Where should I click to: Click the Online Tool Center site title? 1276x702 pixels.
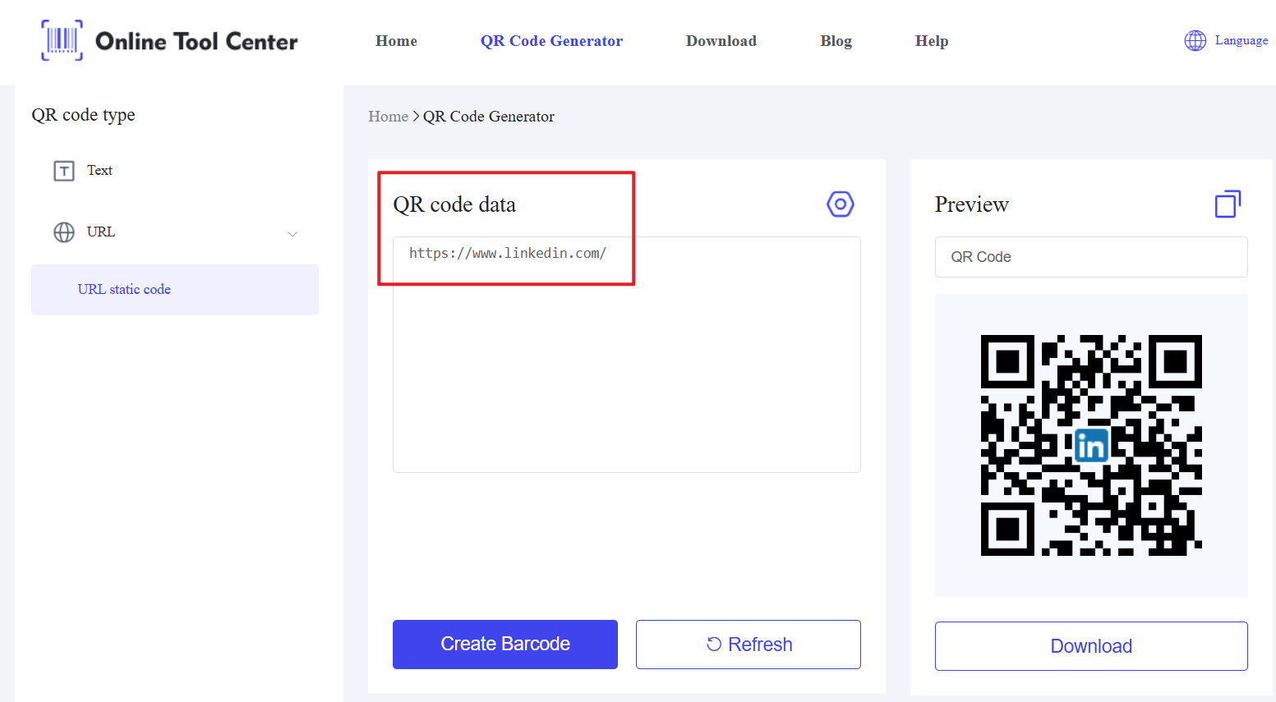[196, 41]
